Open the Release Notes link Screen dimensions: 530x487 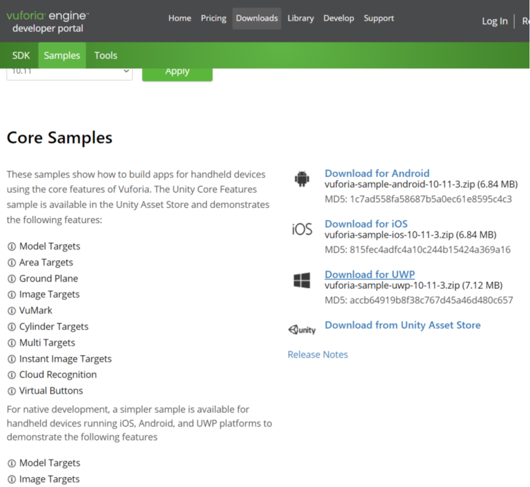click(318, 354)
